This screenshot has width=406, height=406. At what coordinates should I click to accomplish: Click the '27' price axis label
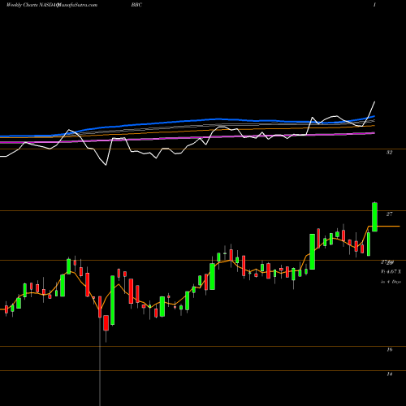[389, 214]
